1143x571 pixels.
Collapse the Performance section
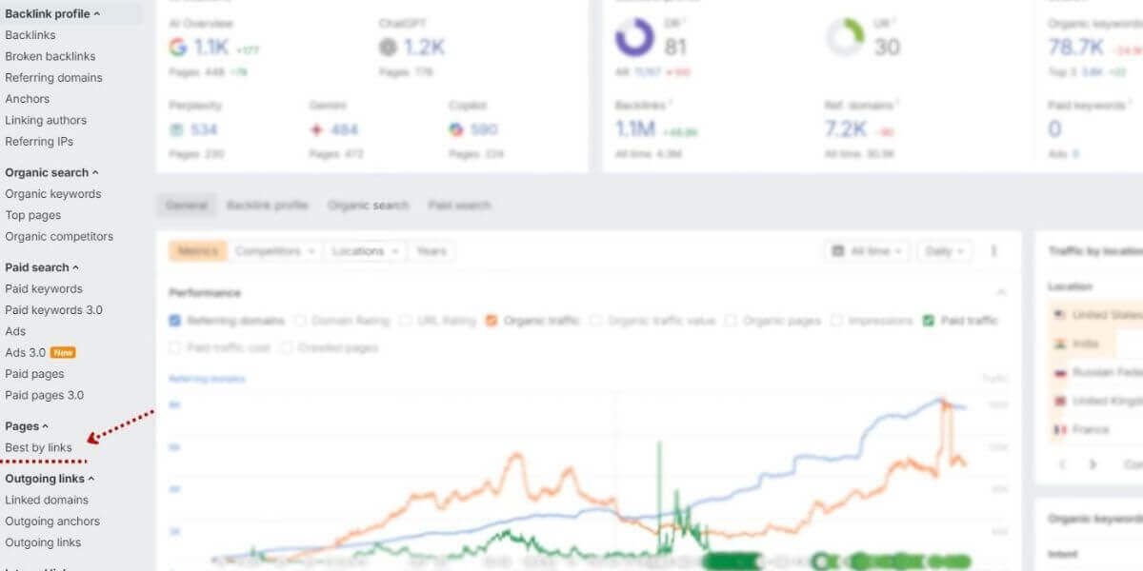coord(1003,292)
